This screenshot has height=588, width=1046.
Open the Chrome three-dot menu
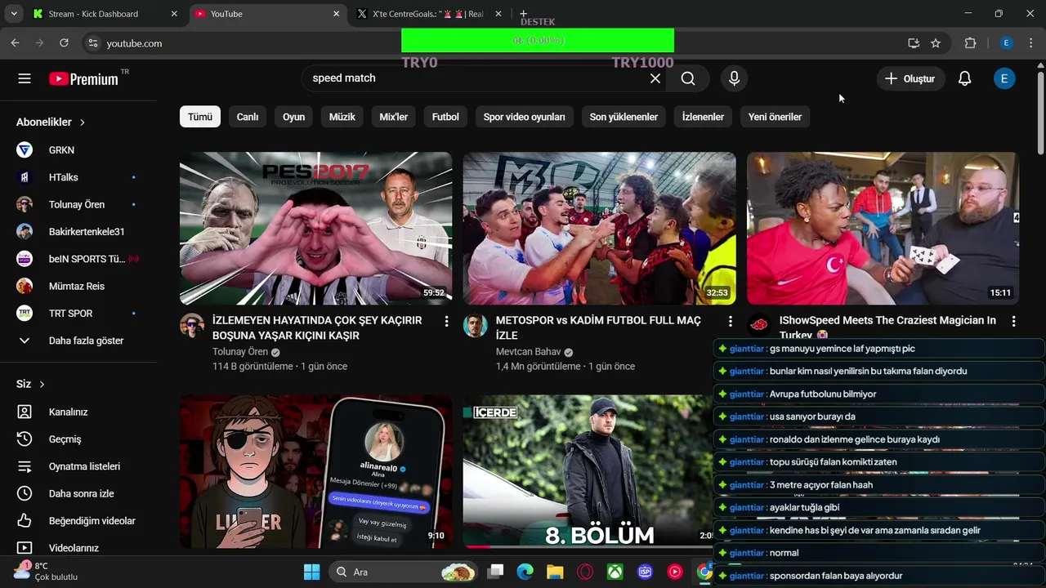tap(1030, 43)
